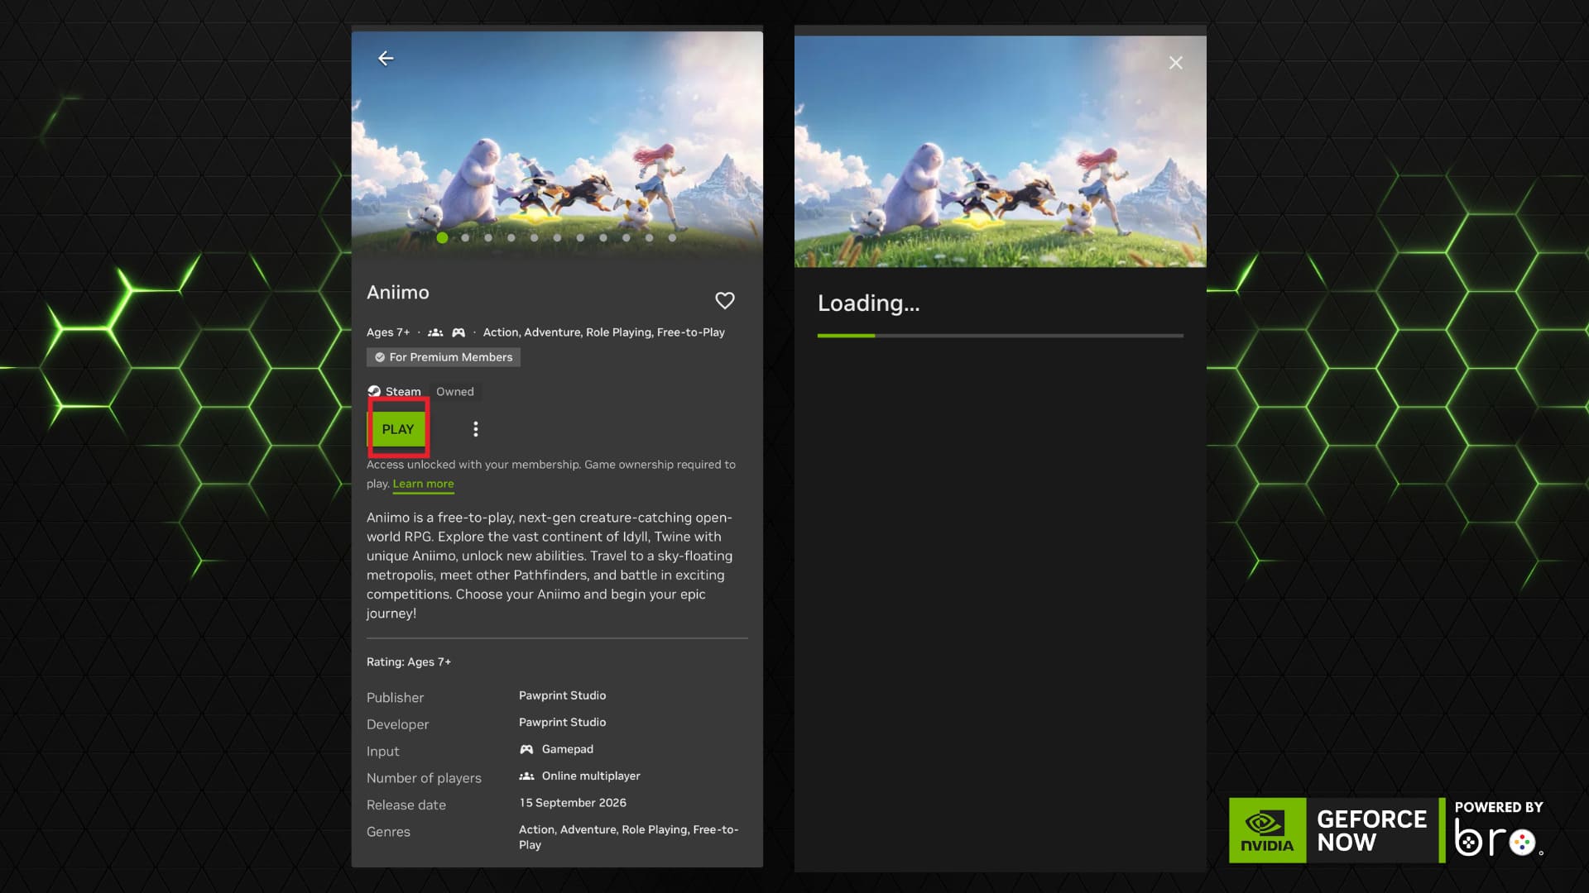The width and height of the screenshot is (1589, 893).
Task: Jump to the last carousel dot
Action: (672, 237)
